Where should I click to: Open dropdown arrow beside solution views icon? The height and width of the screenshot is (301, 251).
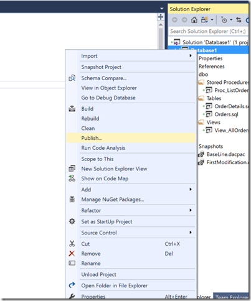212,20
